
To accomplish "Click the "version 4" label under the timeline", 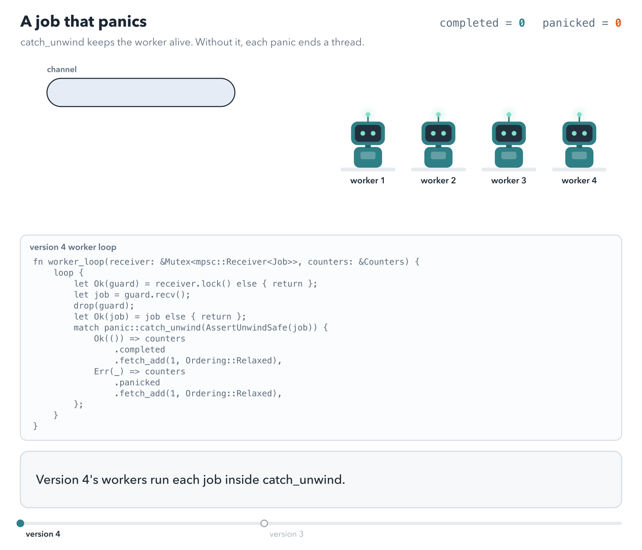I will point(43,534).
